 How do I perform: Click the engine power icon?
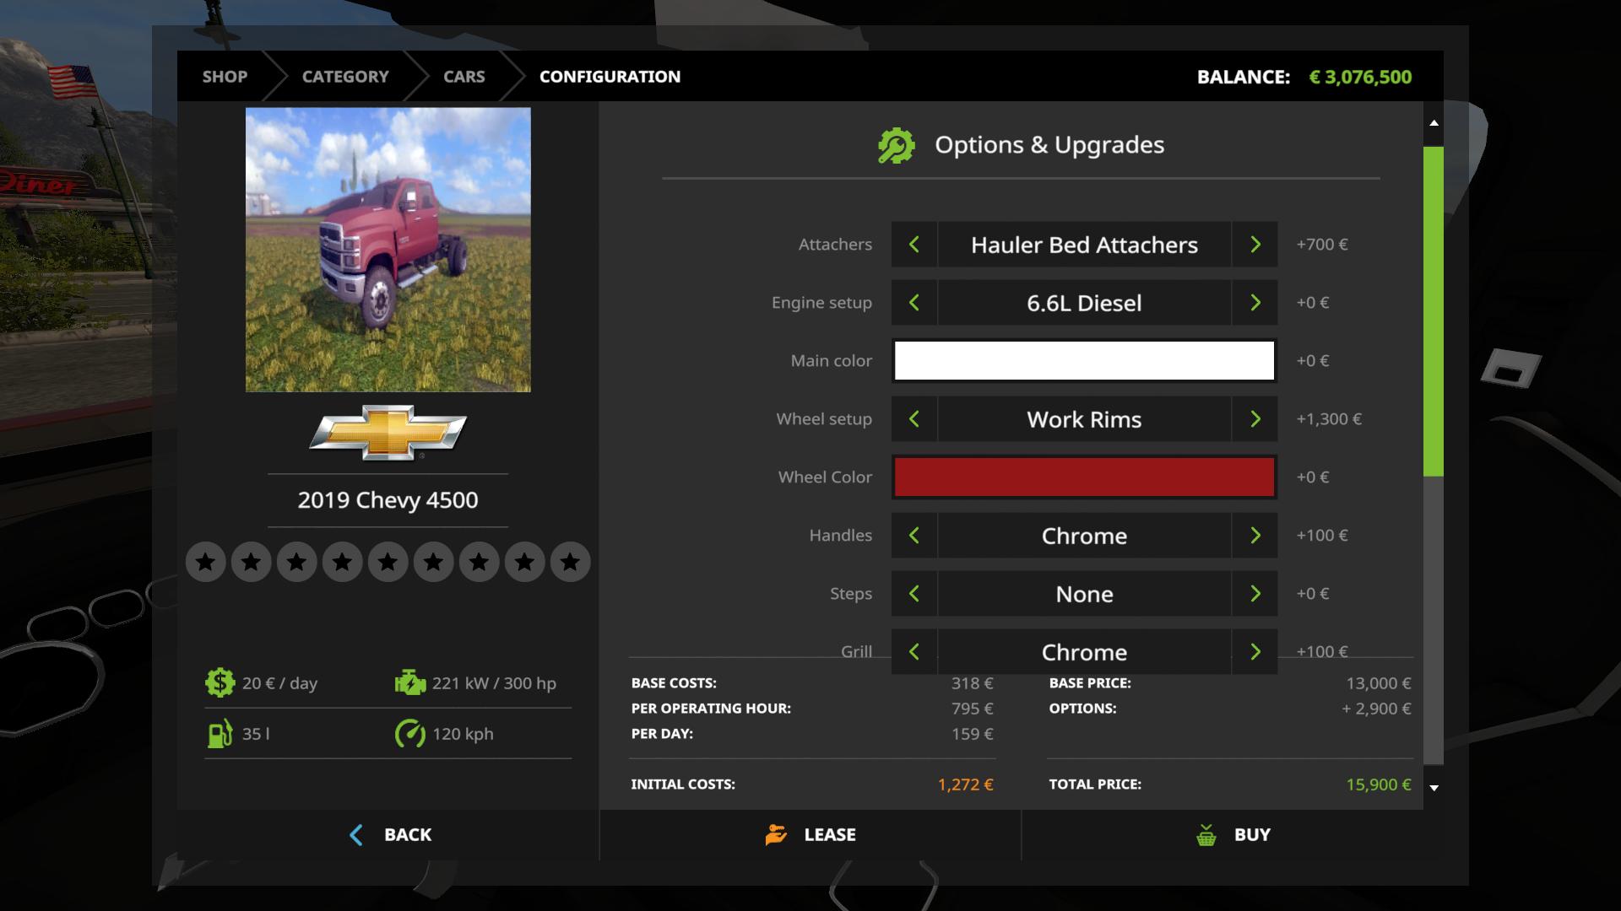pos(410,682)
